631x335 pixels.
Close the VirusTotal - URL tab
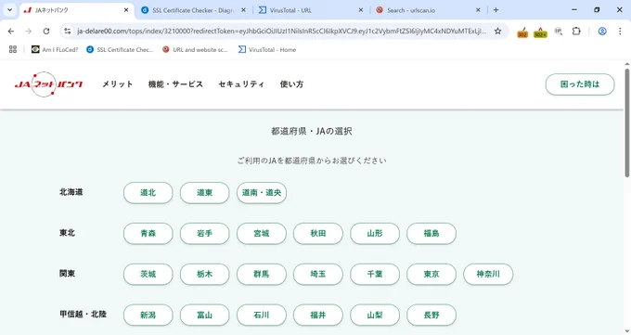click(361, 9)
